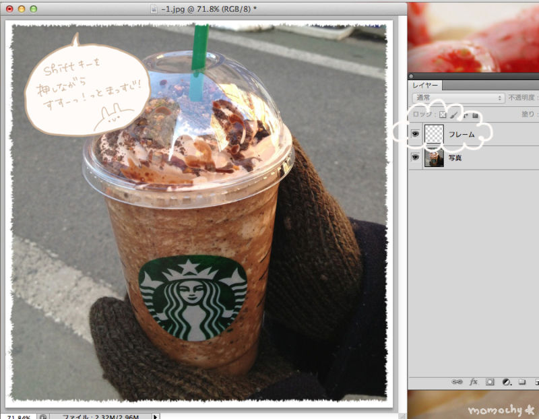This screenshot has height=419, width=539.
Task: Create new fill or adjustment layer
Action: click(507, 382)
